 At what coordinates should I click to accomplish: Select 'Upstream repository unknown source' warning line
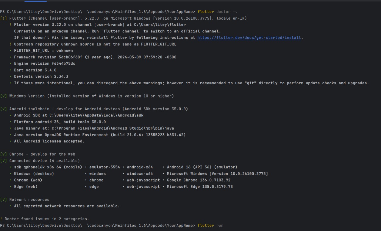coord(93,44)
